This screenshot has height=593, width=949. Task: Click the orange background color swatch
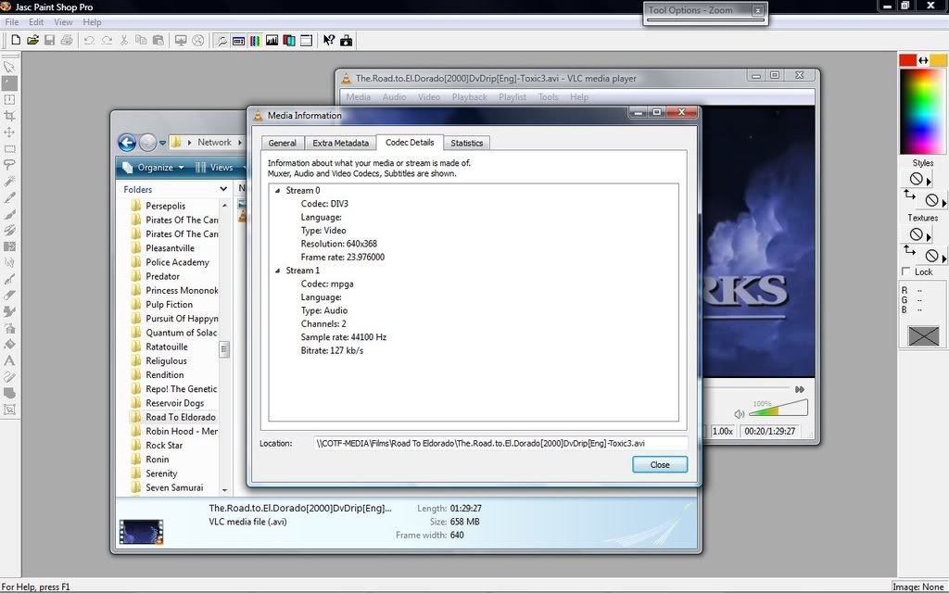[938, 60]
